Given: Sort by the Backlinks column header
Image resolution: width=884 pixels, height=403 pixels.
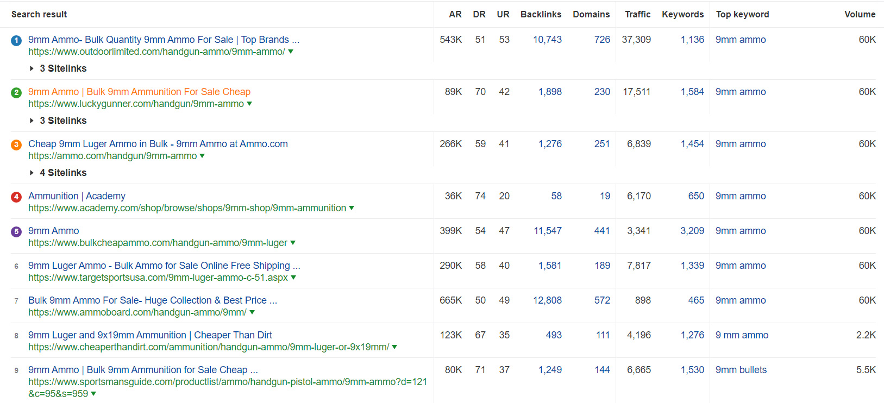Looking at the screenshot, I should point(541,14).
